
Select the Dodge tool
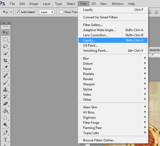[5, 125]
